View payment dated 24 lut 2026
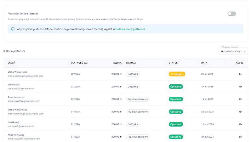 coord(240,87)
